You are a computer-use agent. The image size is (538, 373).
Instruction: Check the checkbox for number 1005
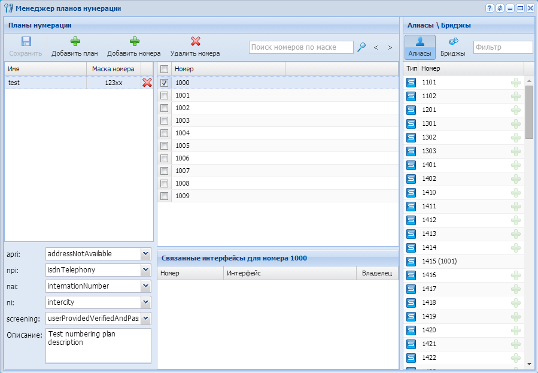tap(165, 146)
